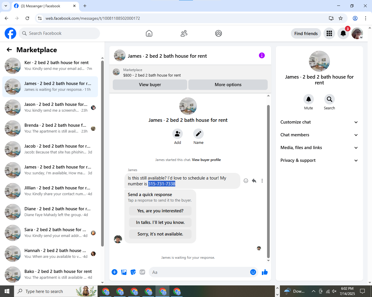Reload the browser page
Viewport: 372px width, 297px height.
coord(27,18)
